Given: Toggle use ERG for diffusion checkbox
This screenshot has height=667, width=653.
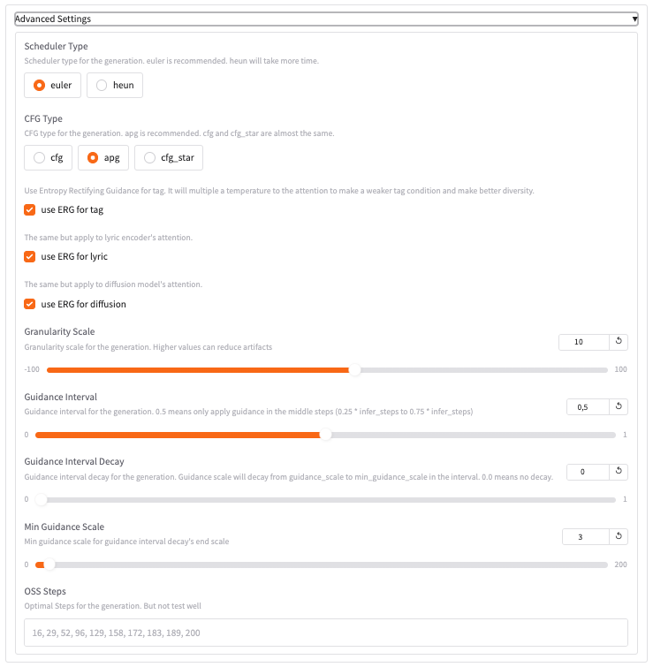Looking at the screenshot, I should click(x=30, y=304).
